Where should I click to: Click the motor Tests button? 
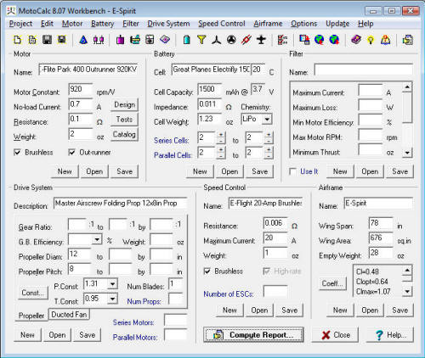(124, 120)
